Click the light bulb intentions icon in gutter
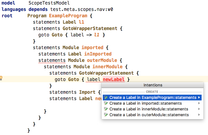Screen dimensions: 208x135 click(x=1, y=78)
